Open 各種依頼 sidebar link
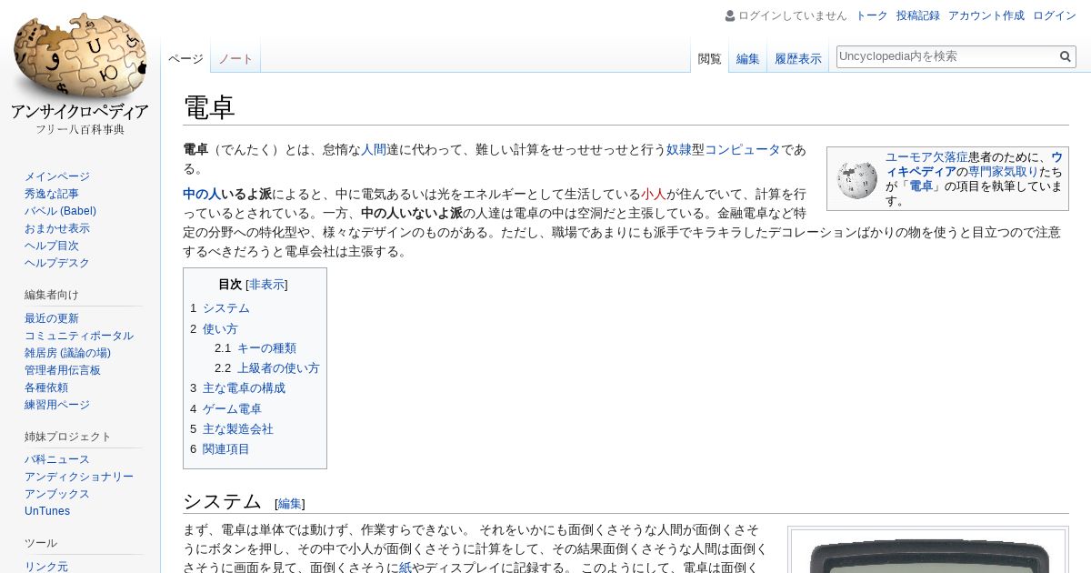This screenshot has height=573, width=1091. click(46, 387)
